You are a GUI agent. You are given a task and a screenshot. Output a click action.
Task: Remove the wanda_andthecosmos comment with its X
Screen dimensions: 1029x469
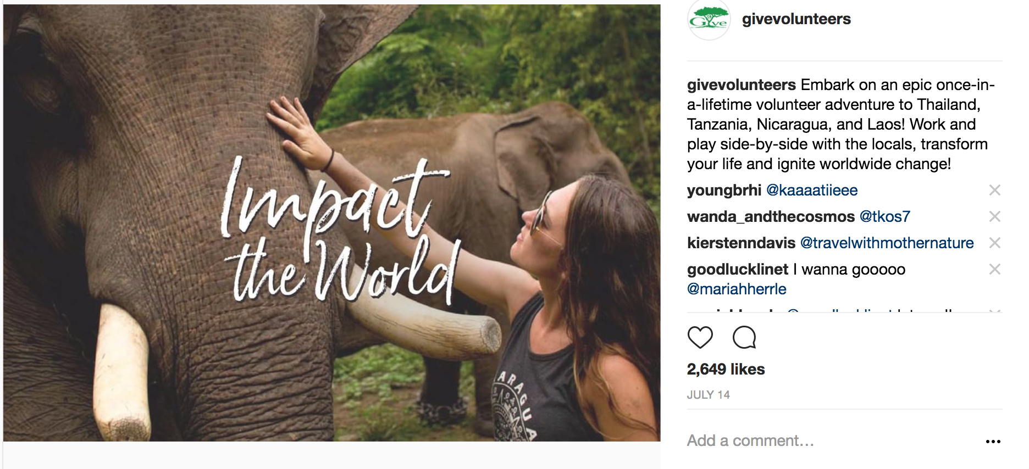tap(994, 217)
